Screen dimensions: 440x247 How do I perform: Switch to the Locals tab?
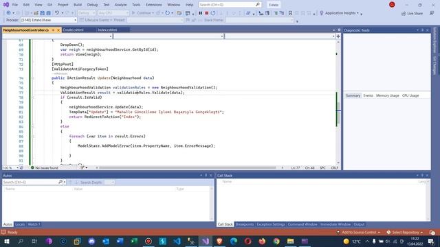click(20, 224)
